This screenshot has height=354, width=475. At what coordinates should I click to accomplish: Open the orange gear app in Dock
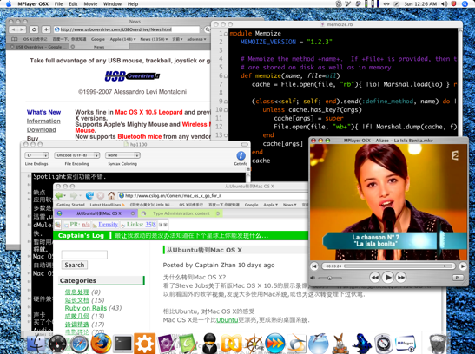[x=144, y=344]
